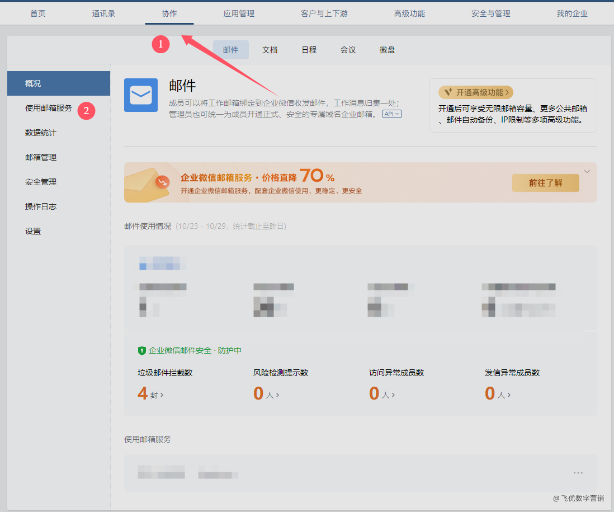View the 访问异常成员数 0 人 details
This screenshot has height=512, width=614.
(x=382, y=393)
